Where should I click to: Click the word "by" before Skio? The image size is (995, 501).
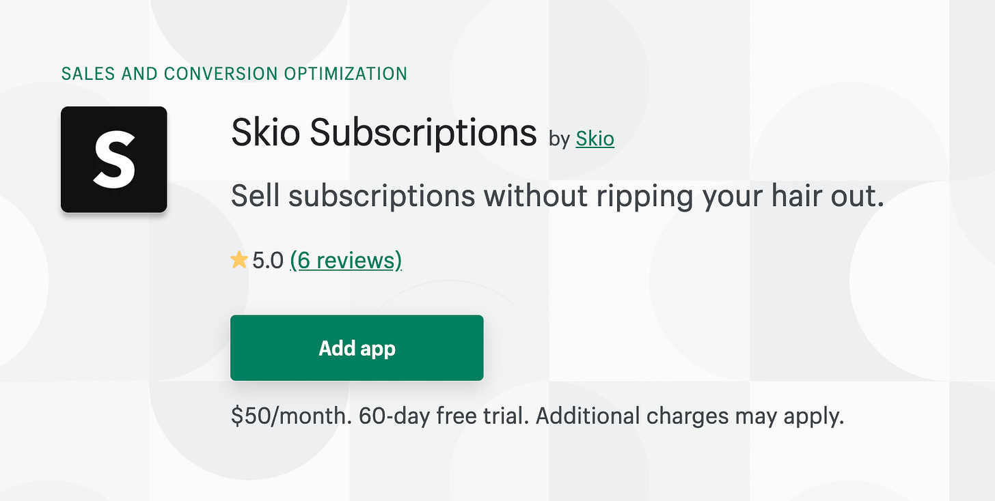[559, 139]
